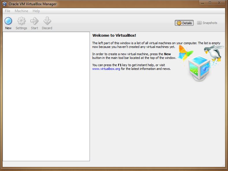Click the butterfly illustration

[185, 52]
